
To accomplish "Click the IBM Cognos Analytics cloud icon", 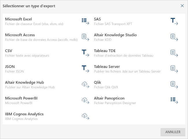I will (85, 116).
